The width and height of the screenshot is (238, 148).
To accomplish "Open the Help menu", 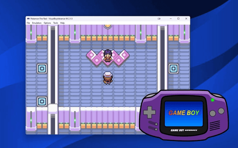I will click(62, 23).
